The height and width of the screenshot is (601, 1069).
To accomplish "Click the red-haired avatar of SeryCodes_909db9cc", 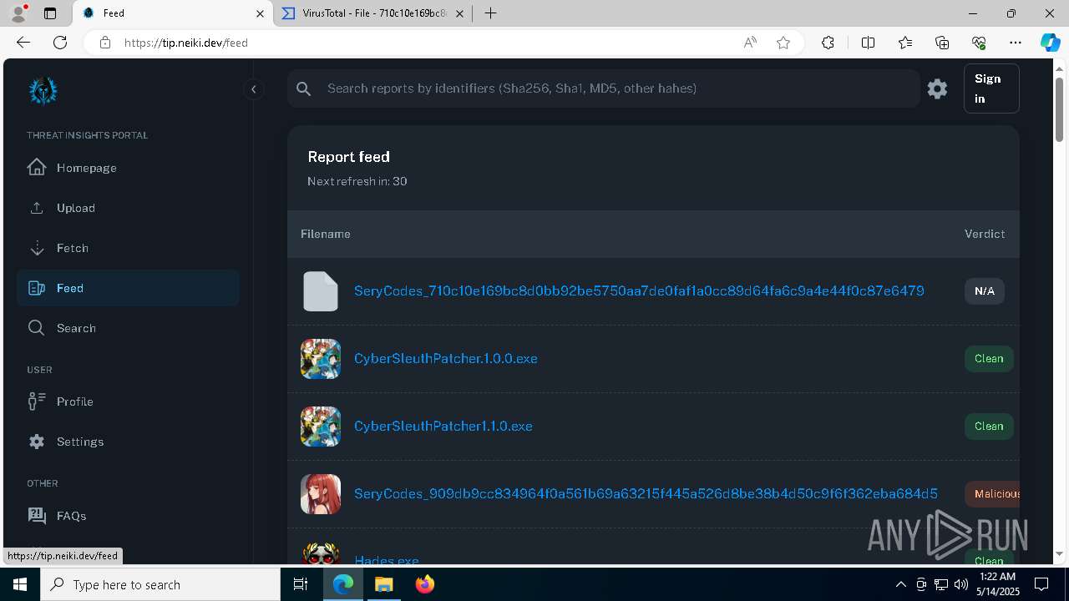I will pyautogui.click(x=321, y=494).
